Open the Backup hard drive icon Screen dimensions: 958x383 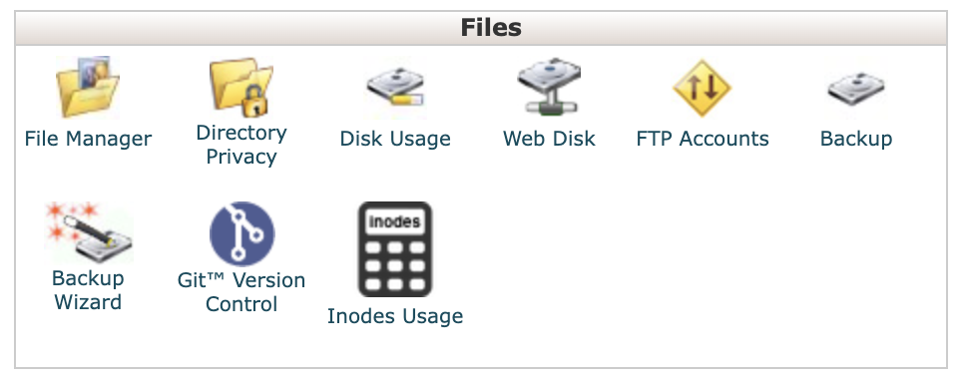click(856, 87)
